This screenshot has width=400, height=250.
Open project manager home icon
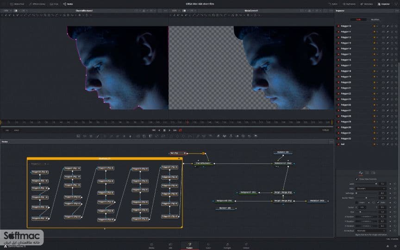click(387, 246)
